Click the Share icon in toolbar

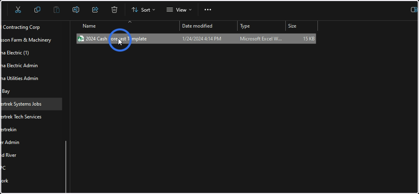(95, 10)
